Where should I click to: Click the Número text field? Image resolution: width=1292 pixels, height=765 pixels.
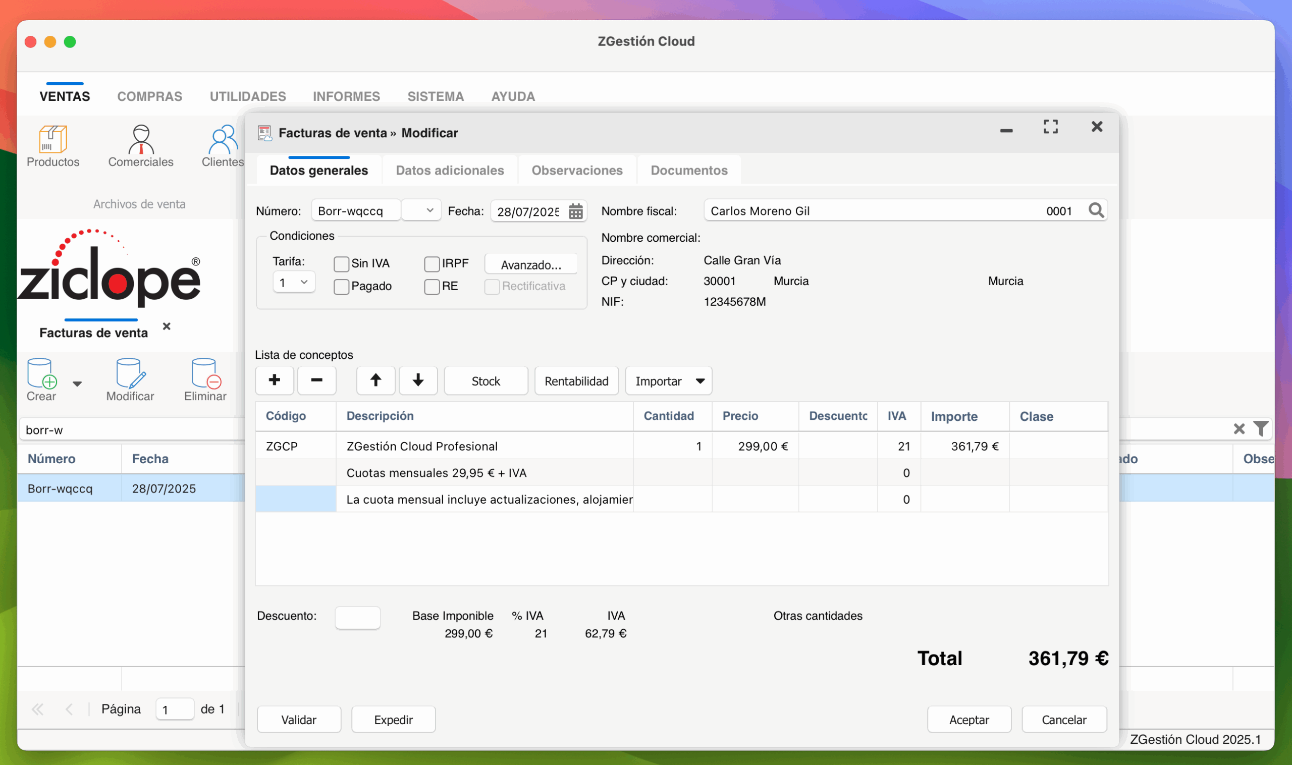356,210
